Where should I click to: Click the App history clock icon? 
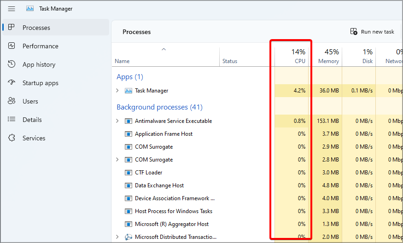[12, 64]
